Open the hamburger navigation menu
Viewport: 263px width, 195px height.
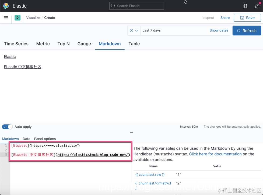tap(6, 18)
